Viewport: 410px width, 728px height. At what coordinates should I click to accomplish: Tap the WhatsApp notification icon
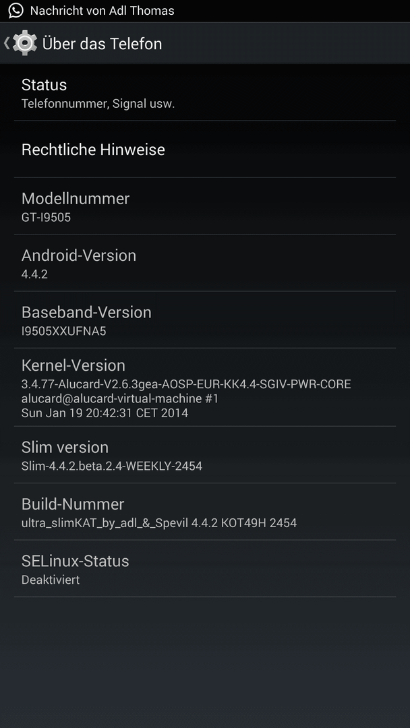[16, 10]
